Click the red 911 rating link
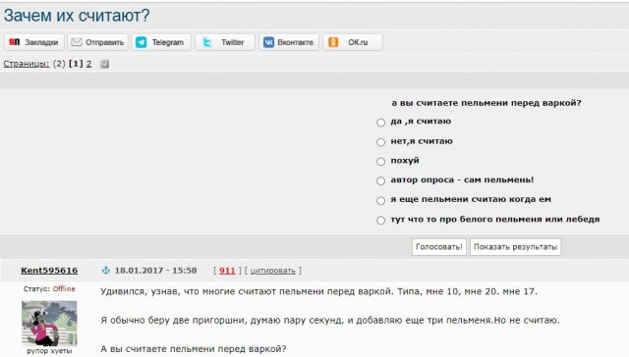This screenshot has width=629, height=357. (x=227, y=271)
